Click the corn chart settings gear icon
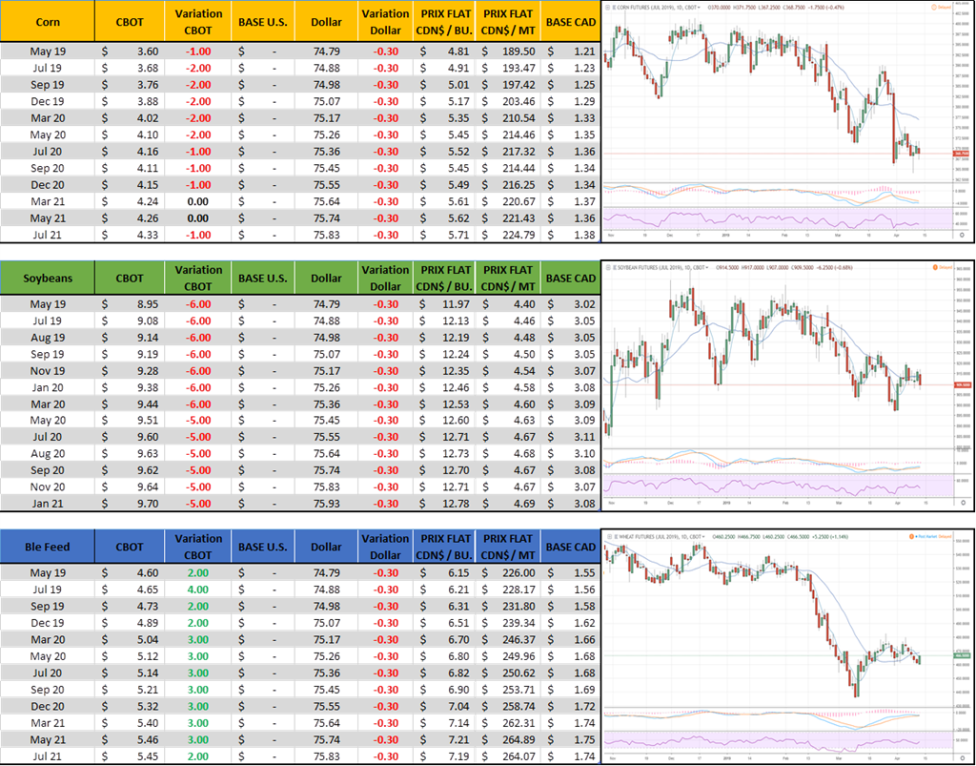Screen dimensions: 976x766 coord(962,235)
